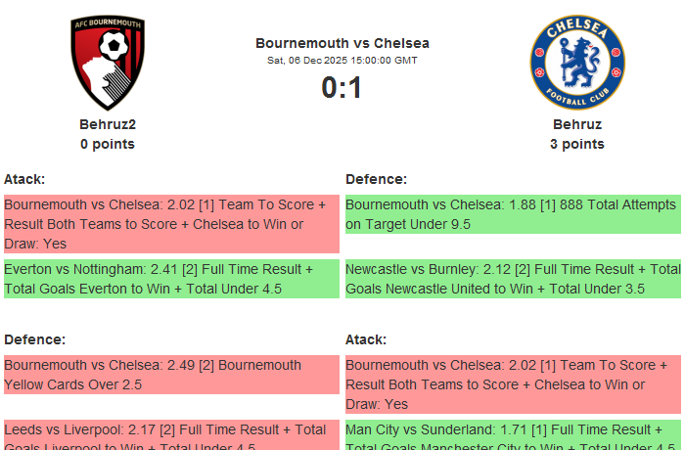Select left Atack section header

click(24, 179)
